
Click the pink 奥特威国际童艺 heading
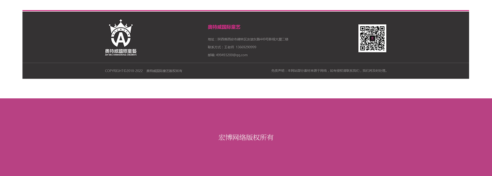pos(224,27)
